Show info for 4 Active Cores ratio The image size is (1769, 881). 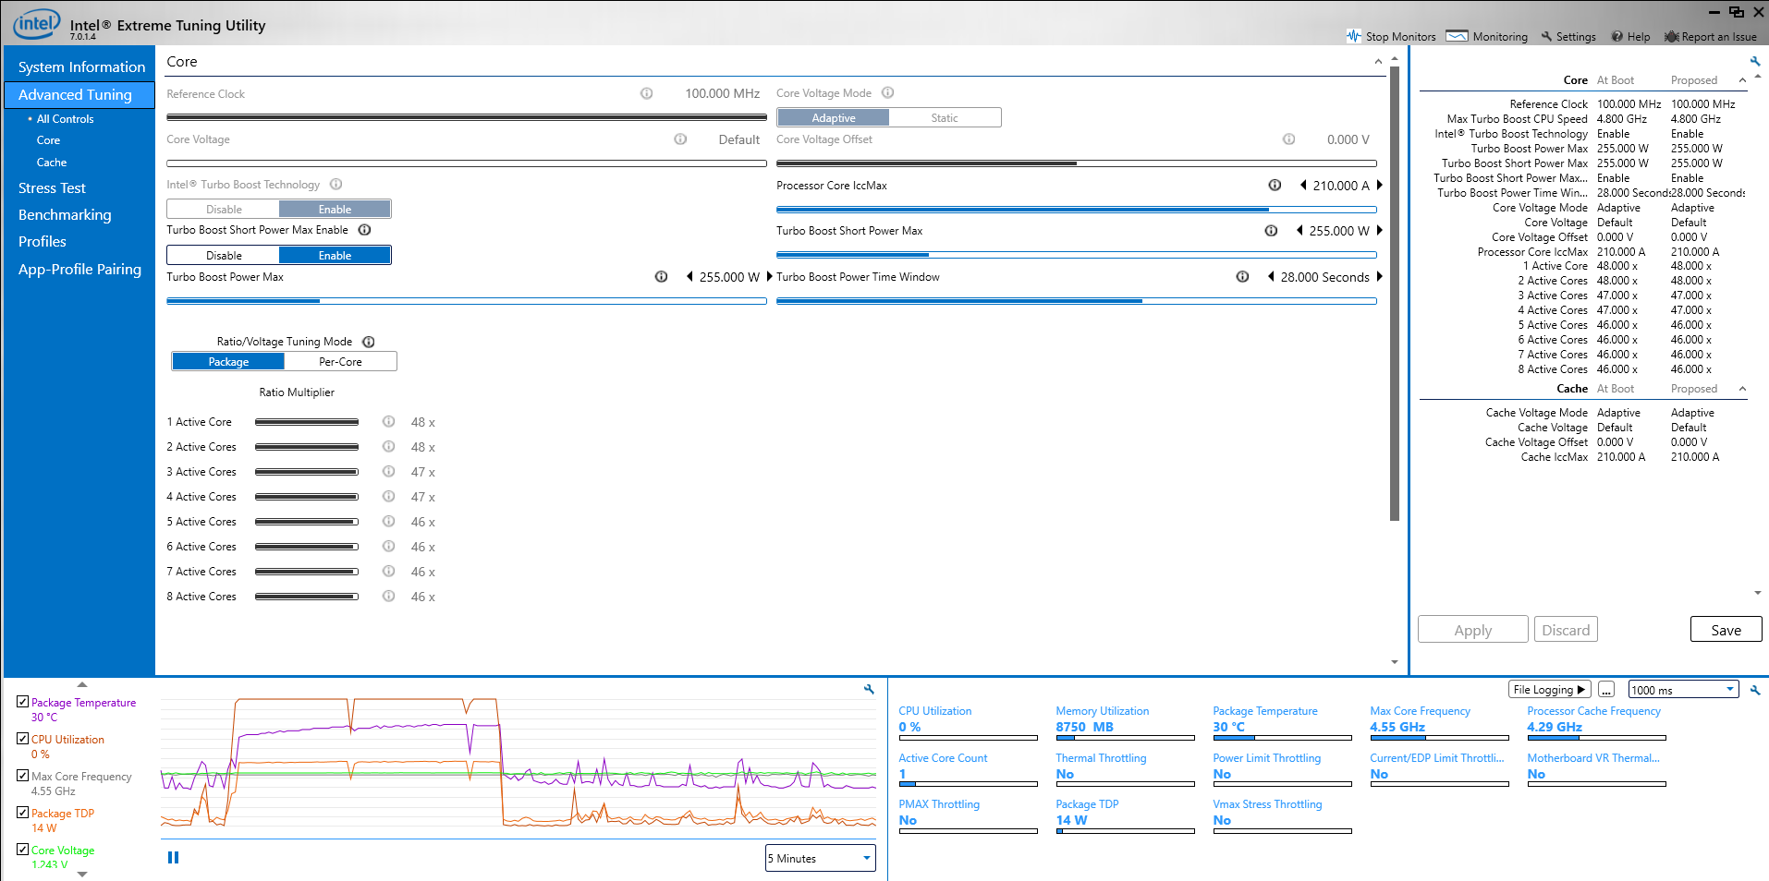pyautogui.click(x=388, y=497)
